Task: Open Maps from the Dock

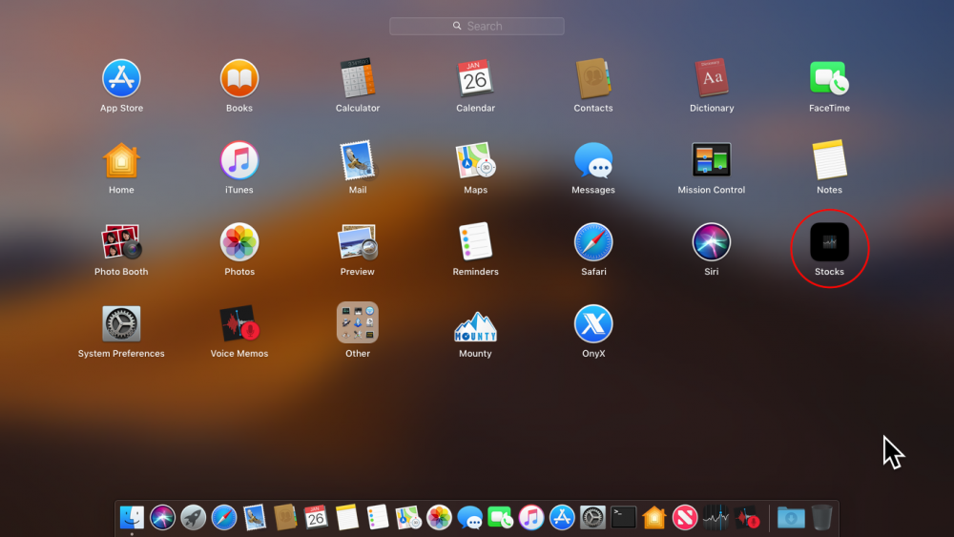Action: 407,518
